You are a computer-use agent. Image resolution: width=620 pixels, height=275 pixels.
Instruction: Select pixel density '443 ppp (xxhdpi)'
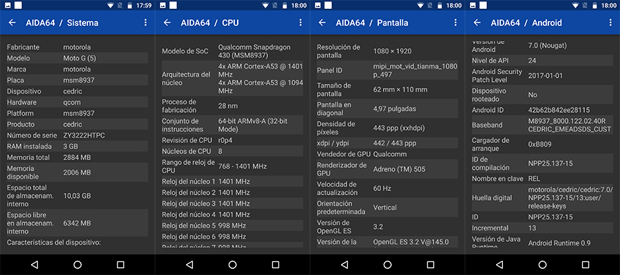click(399, 128)
